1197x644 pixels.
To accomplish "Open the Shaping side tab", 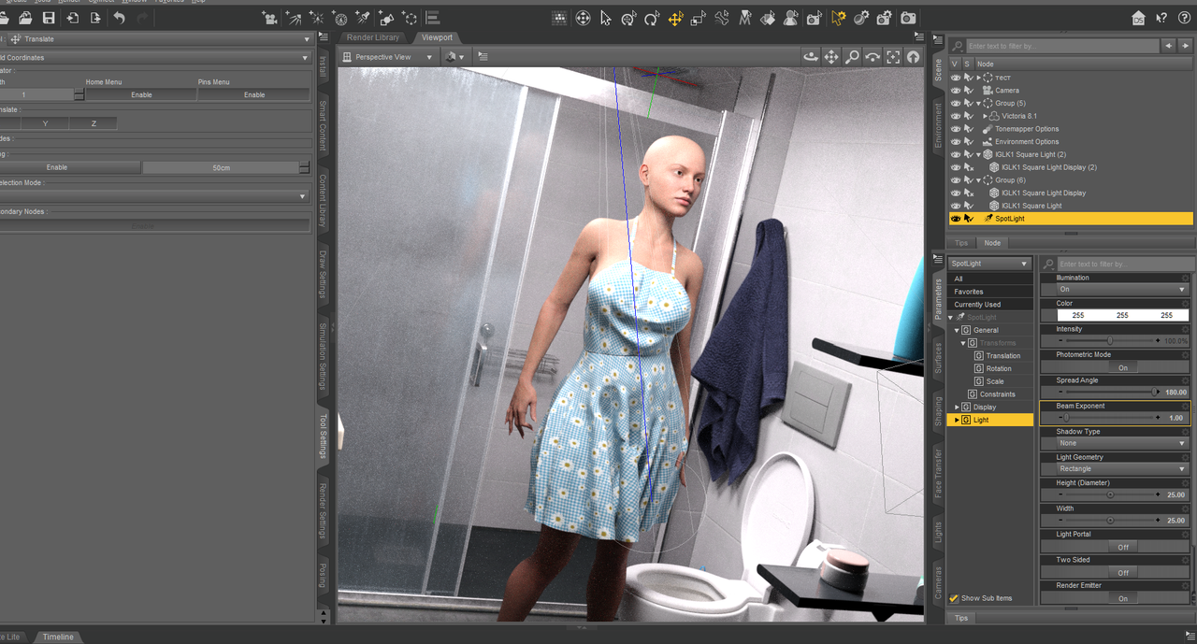I will tap(939, 412).
